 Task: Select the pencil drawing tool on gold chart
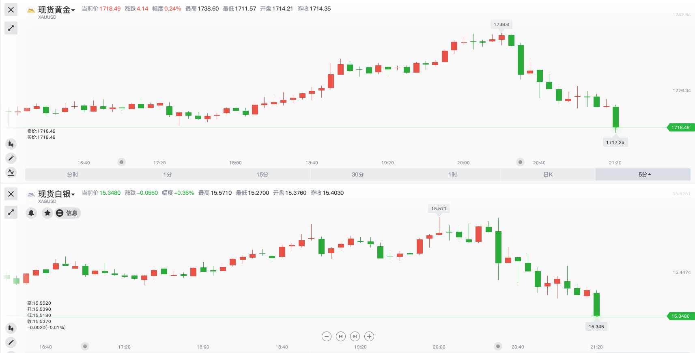(x=11, y=158)
